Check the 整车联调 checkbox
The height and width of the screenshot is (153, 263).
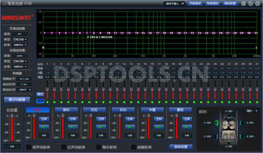[99, 147]
